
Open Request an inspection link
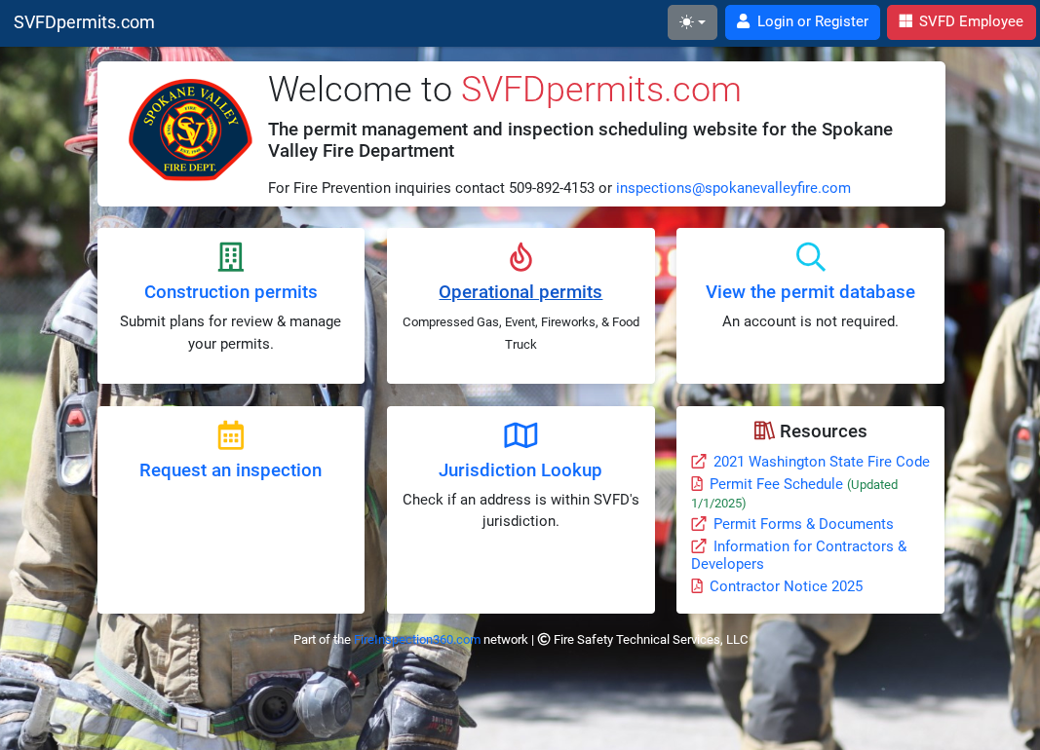click(231, 470)
